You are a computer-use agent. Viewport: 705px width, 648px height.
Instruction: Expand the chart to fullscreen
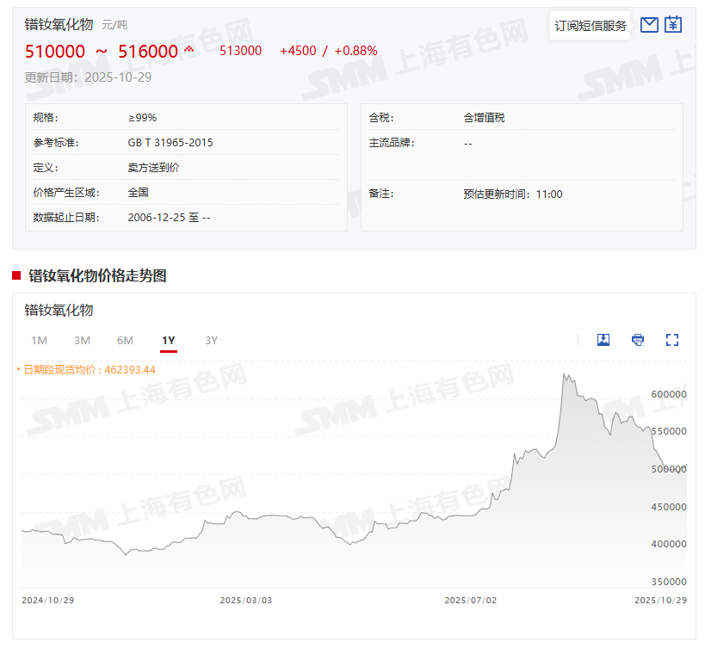[672, 340]
